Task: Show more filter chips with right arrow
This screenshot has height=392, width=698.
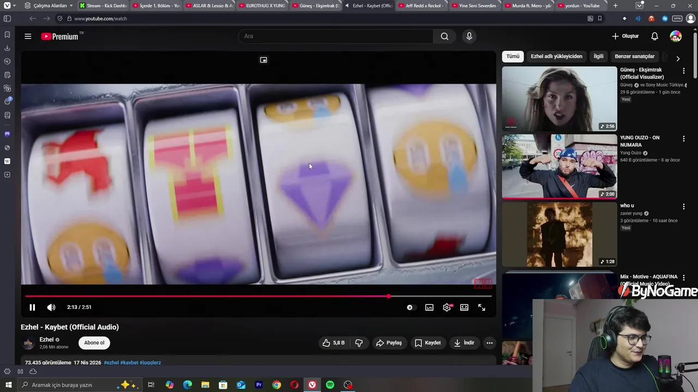Action: [678, 58]
